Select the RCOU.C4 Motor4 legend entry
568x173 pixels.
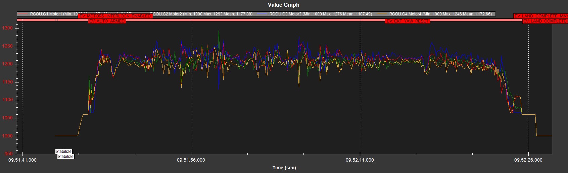point(440,14)
